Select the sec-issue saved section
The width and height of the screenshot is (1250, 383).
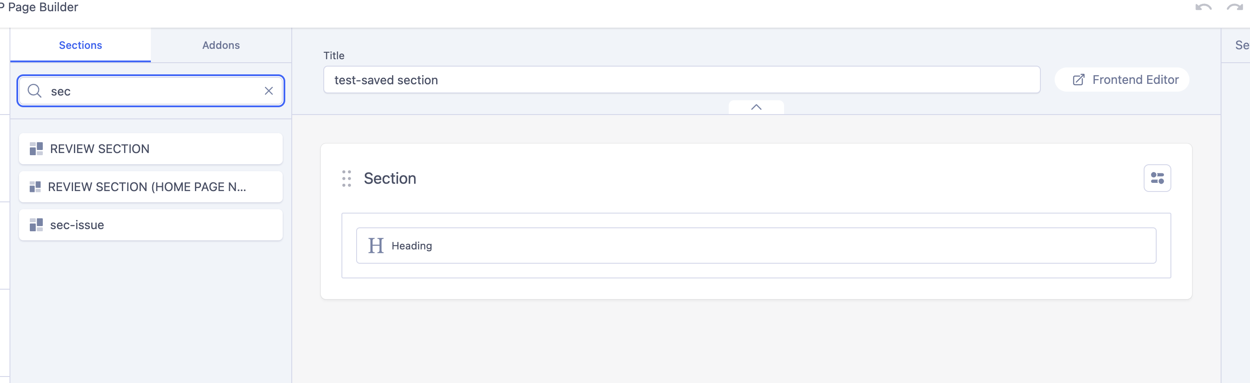coord(150,225)
